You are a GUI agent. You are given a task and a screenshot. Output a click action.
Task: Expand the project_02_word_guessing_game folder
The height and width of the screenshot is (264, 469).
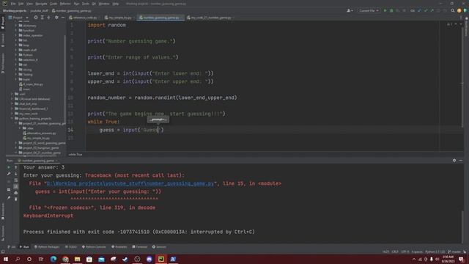(x=16, y=143)
